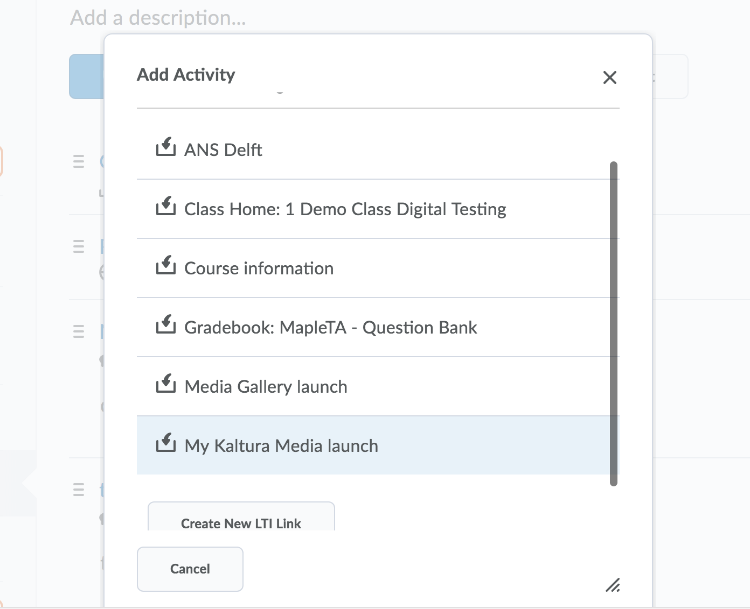
Task: Click the icon next to Class Home entry
Action: click(x=166, y=207)
